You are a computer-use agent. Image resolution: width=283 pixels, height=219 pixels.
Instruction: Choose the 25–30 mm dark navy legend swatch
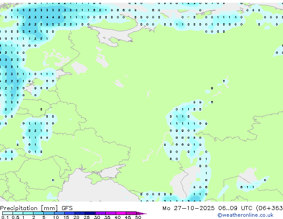[x=90, y=213]
